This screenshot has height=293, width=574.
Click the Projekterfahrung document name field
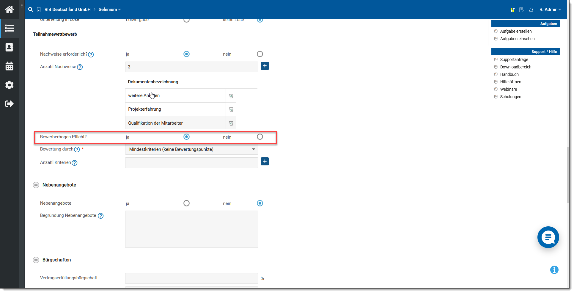[x=175, y=109]
